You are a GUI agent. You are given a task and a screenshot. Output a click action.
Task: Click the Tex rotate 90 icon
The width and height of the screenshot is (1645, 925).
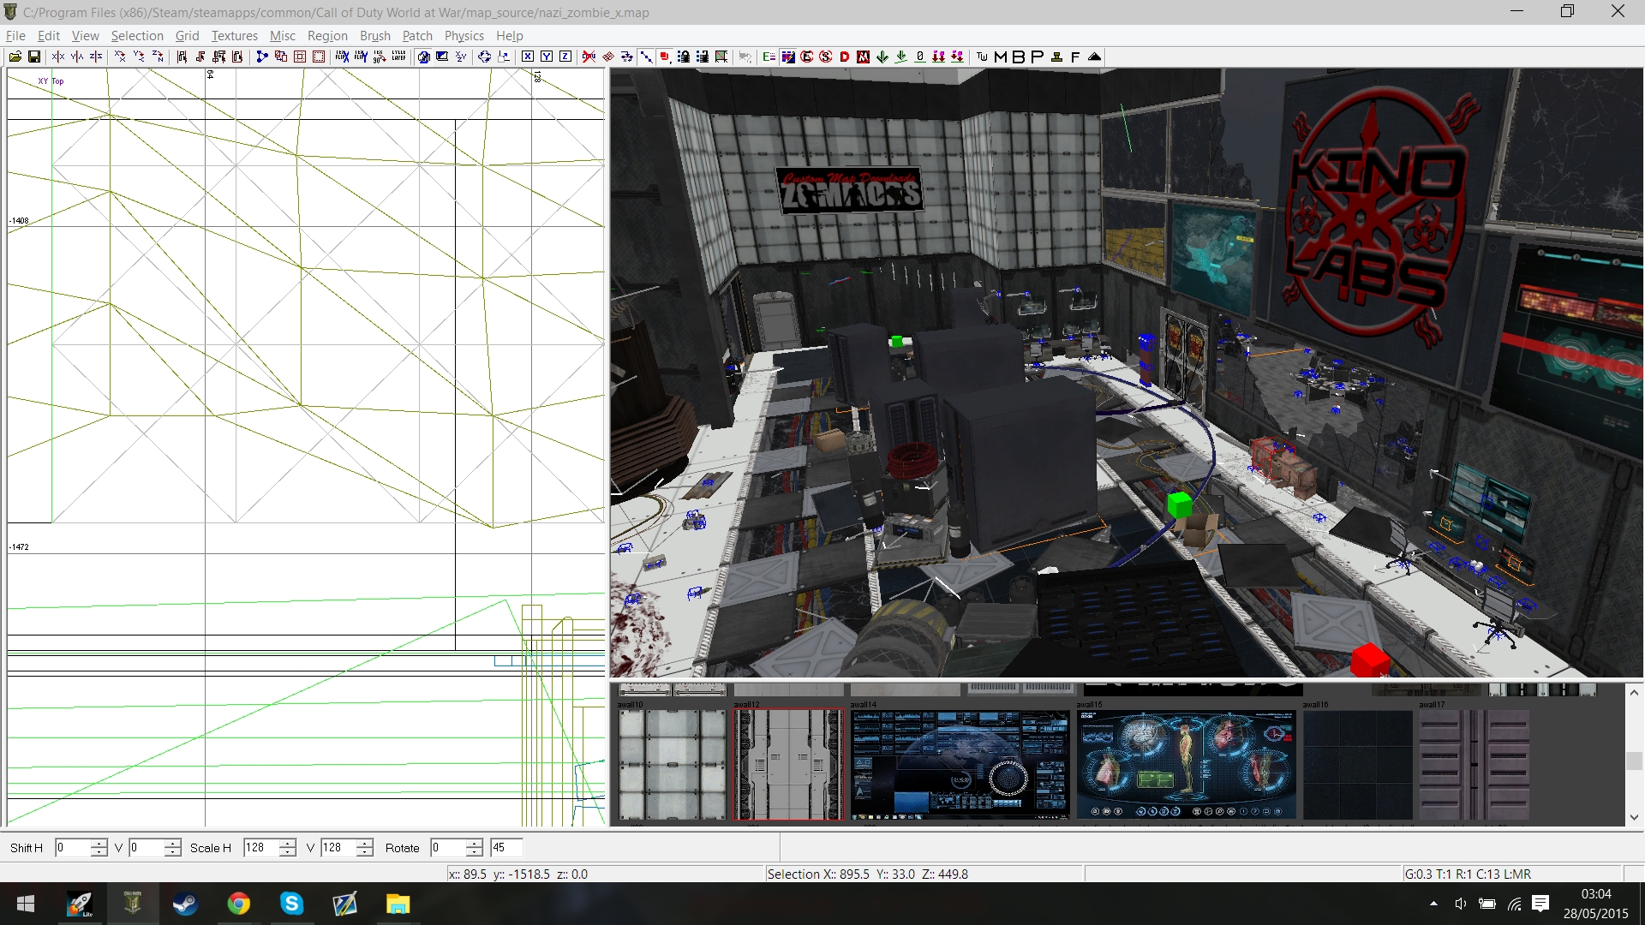(380, 57)
